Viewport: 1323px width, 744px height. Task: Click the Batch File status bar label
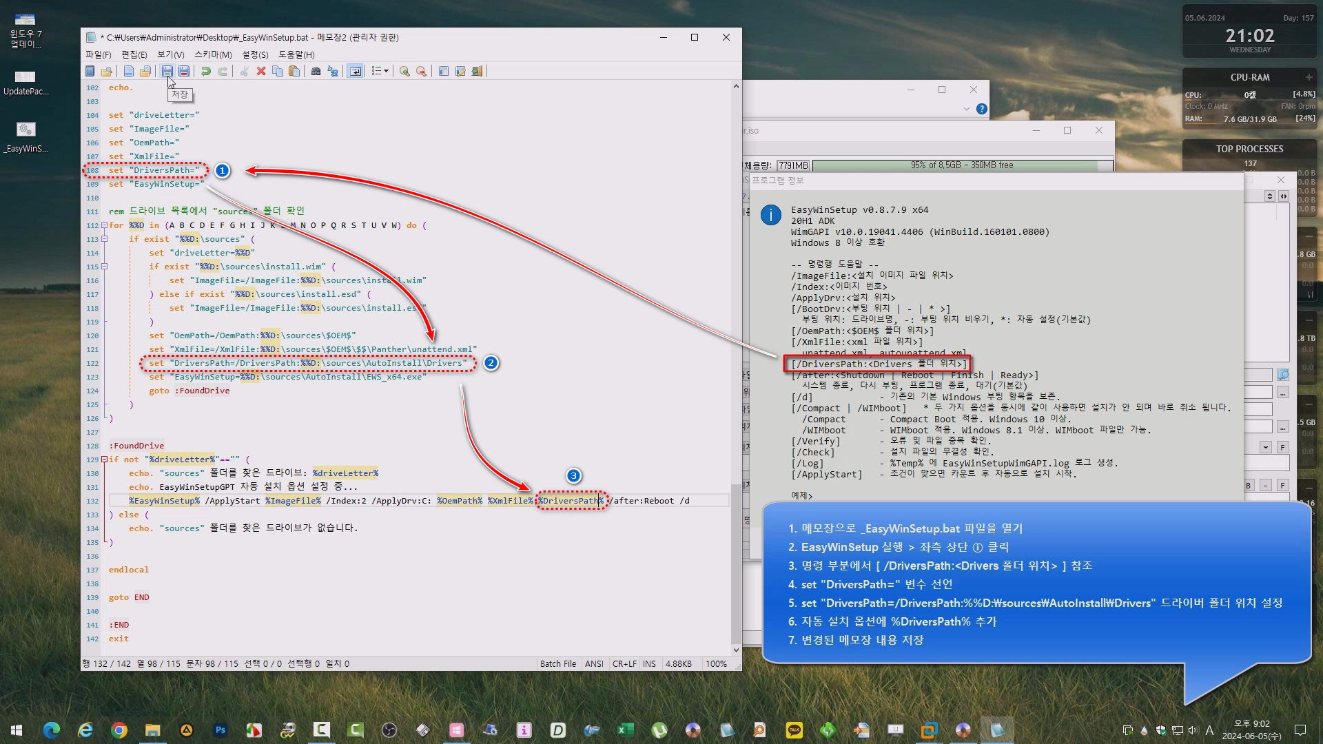tap(557, 663)
